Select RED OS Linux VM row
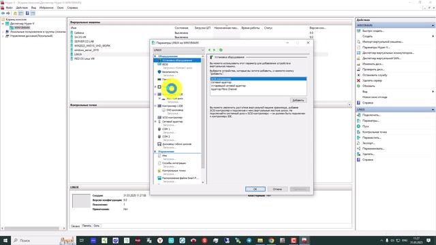Image resolution: width=436 pixels, height=245 pixels. click(84, 59)
